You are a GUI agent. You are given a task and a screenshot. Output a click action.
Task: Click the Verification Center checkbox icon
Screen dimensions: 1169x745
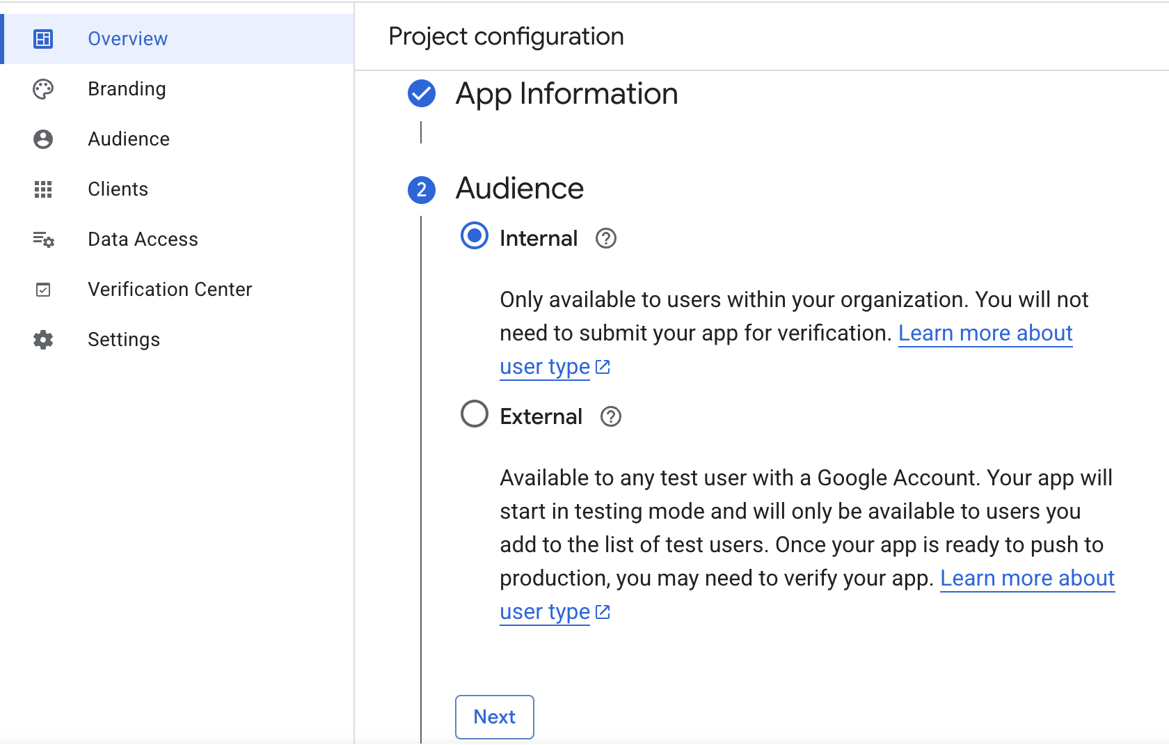tap(43, 290)
